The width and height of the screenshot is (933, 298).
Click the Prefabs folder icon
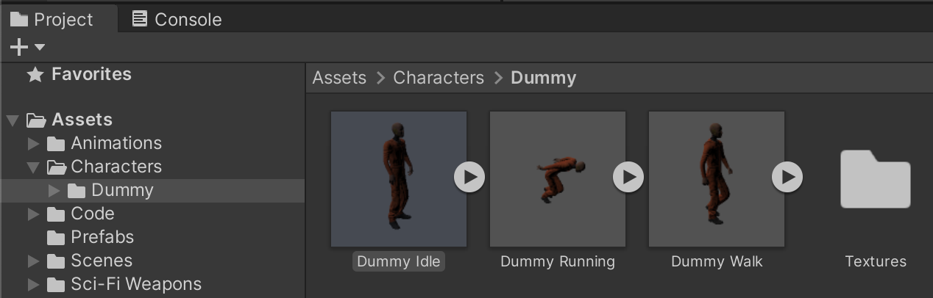click(x=56, y=238)
